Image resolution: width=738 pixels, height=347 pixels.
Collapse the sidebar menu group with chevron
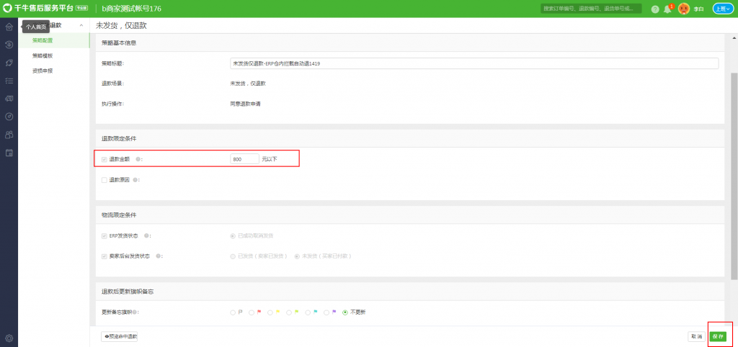[81, 26]
